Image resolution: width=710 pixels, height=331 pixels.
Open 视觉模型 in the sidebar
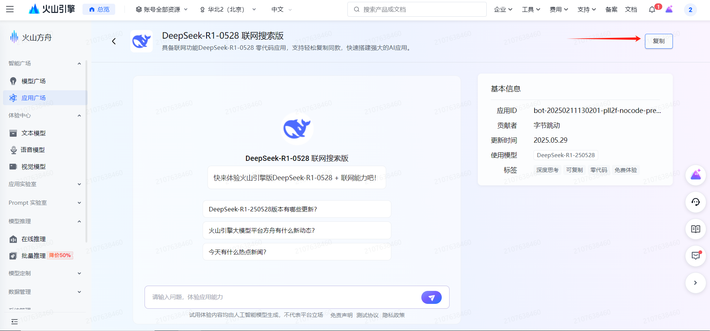click(45, 166)
